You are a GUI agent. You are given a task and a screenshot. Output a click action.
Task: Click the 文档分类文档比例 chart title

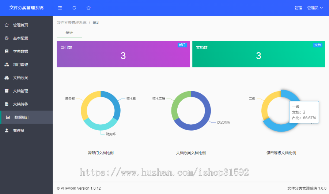[x=191, y=153]
